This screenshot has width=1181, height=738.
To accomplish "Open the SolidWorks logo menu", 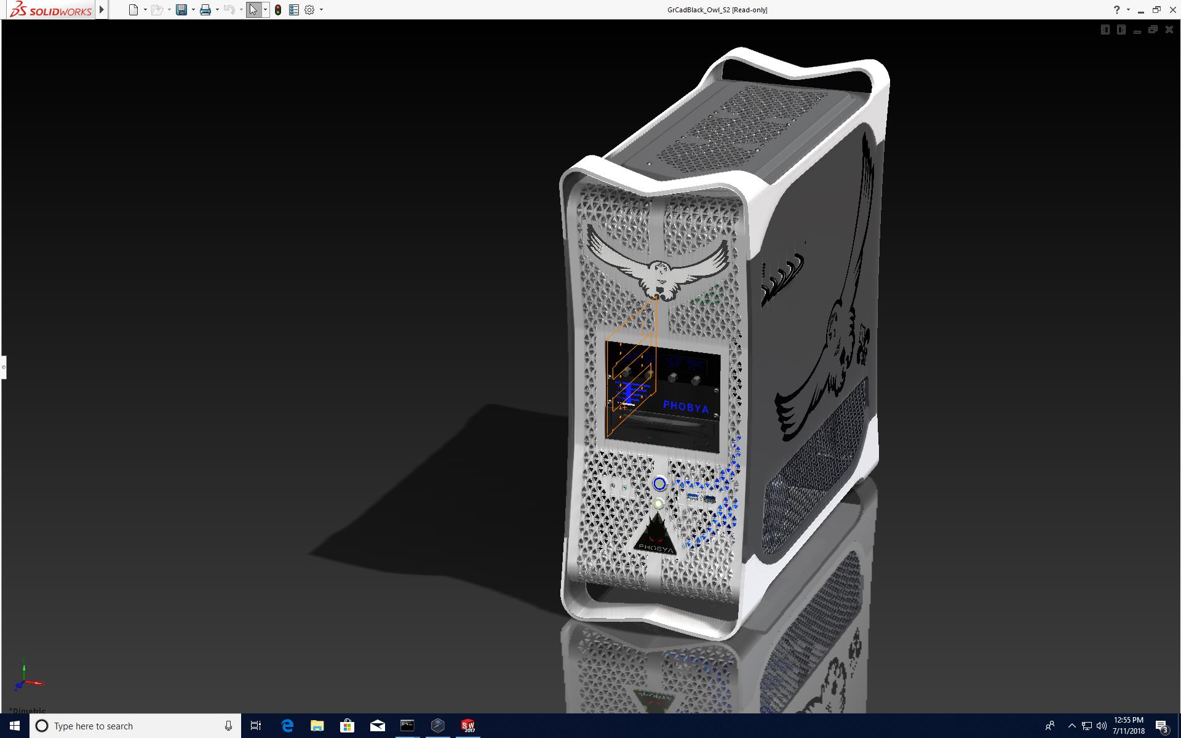I will click(50, 10).
